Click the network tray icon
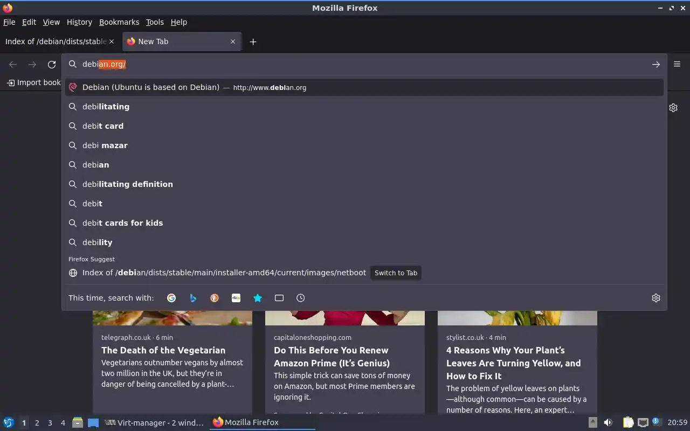 643,422
